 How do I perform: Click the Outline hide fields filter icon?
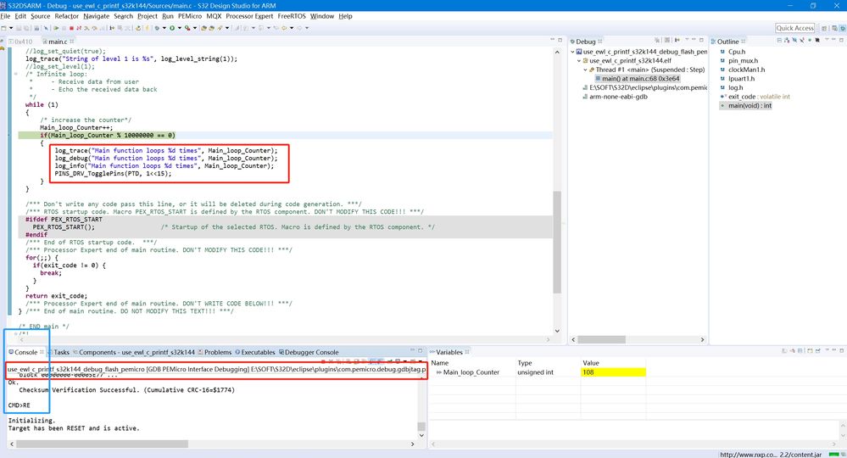click(x=794, y=41)
